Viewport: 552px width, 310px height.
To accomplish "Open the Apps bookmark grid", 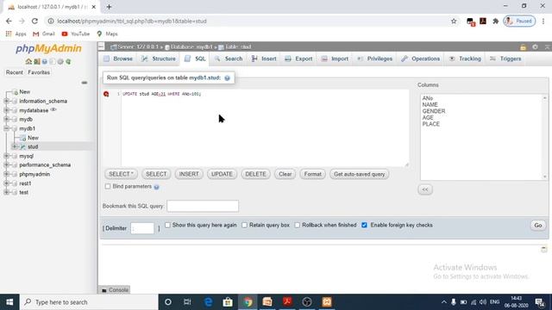I will [16, 34].
